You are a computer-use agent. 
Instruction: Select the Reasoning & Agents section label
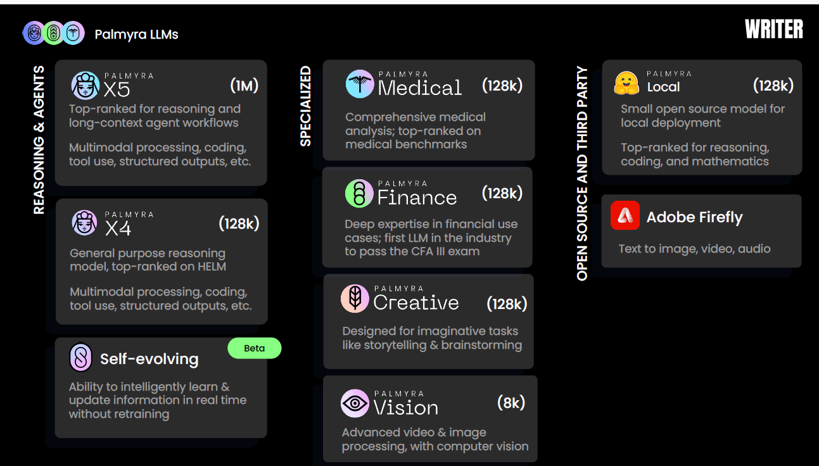tap(39, 140)
